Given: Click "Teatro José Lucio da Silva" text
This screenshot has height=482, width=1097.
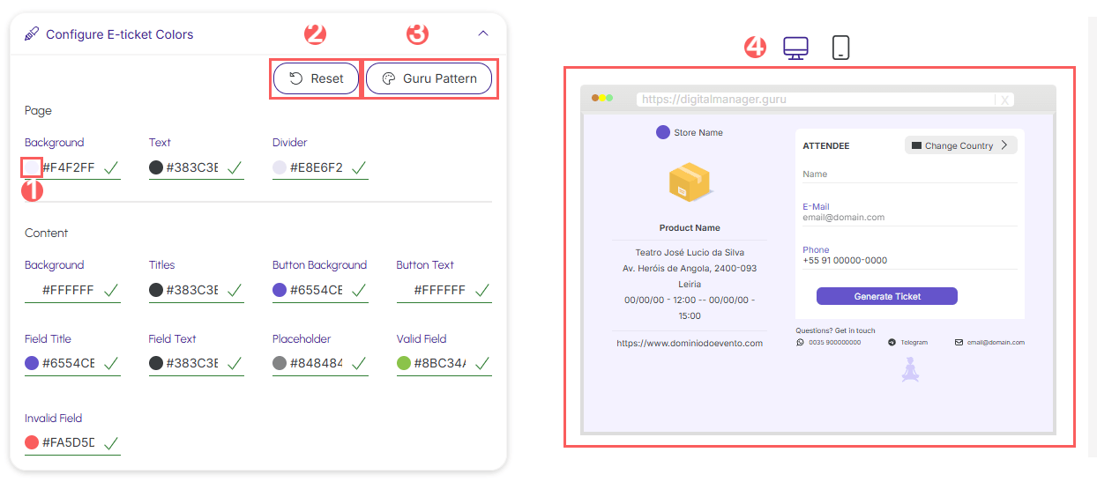Looking at the screenshot, I should tap(690, 253).
